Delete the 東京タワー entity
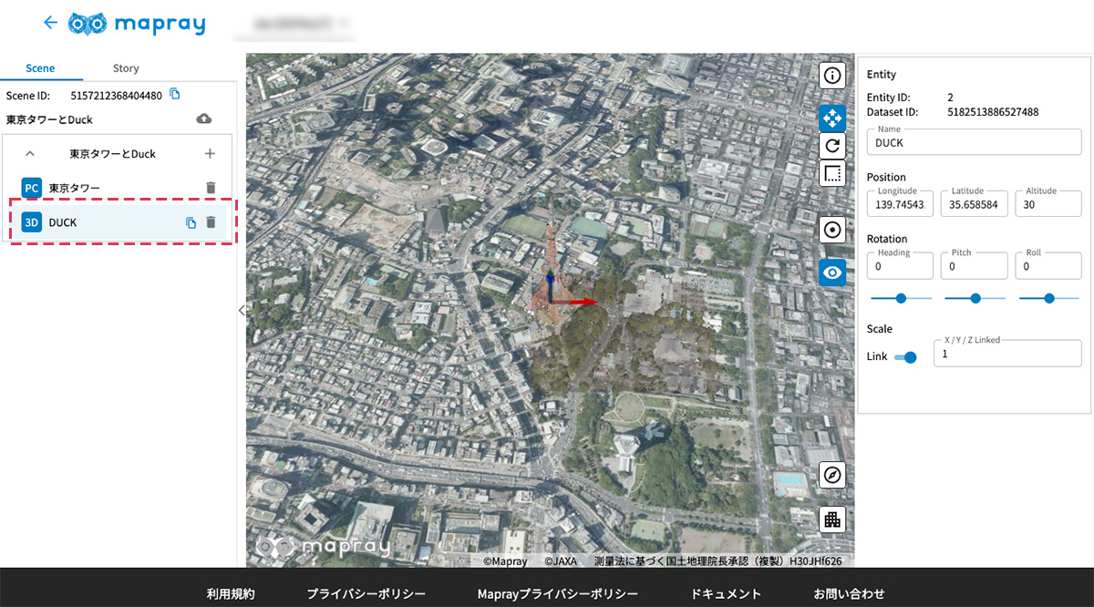Image resolution: width=1094 pixels, height=607 pixels. click(211, 188)
